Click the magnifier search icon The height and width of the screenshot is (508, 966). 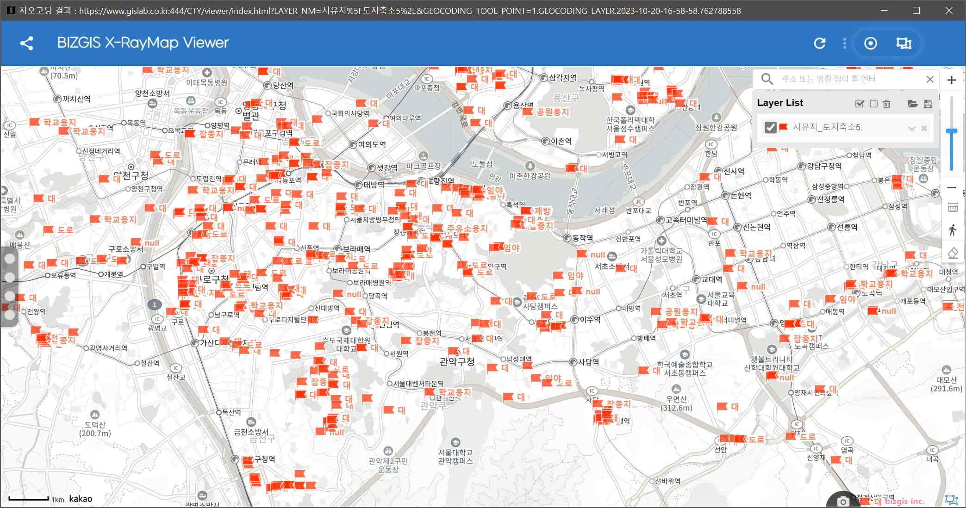(x=767, y=79)
